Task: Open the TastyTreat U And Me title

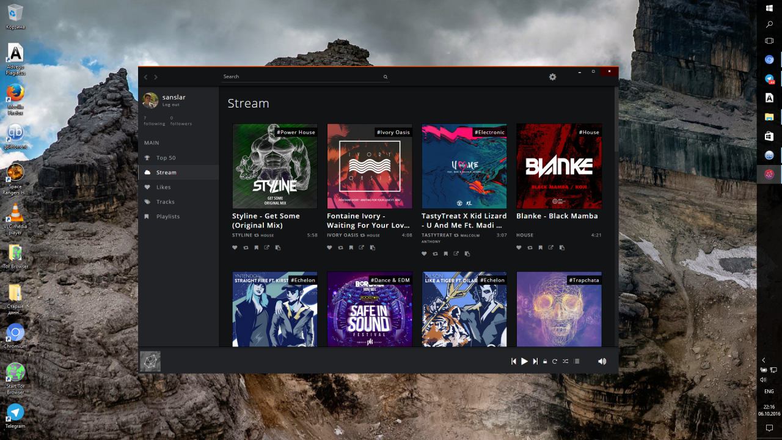Action: pos(464,221)
